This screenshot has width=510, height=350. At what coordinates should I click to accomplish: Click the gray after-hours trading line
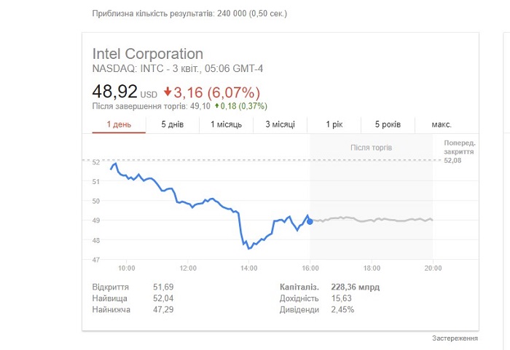click(372, 219)
